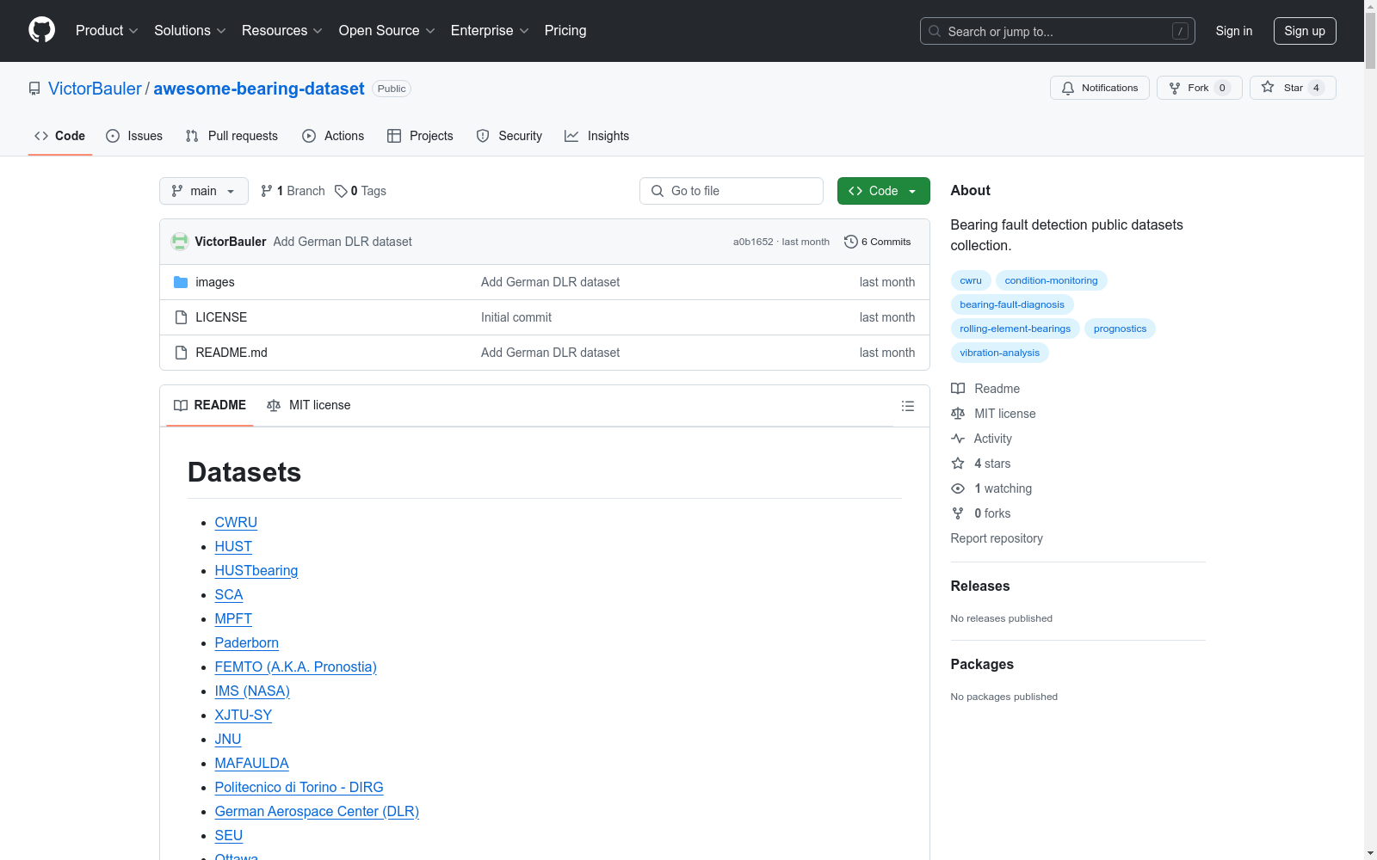Click the search magnifier icon in header
The height and width of the screenshot is (860, 1377).
[935, 31]
